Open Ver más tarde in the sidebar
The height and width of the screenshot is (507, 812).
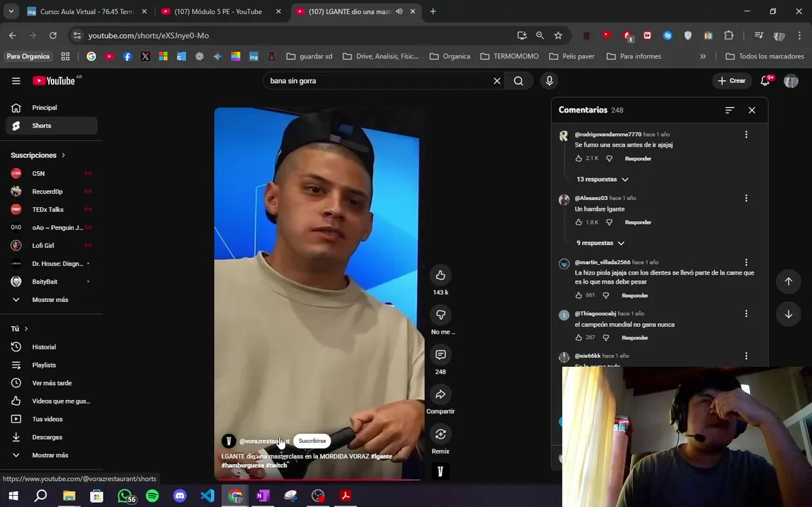click(x=51, y=383)
